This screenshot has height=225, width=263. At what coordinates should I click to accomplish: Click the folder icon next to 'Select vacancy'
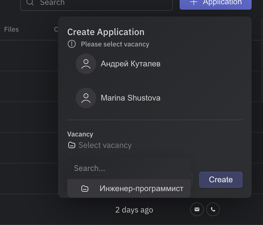pos(71,145)
